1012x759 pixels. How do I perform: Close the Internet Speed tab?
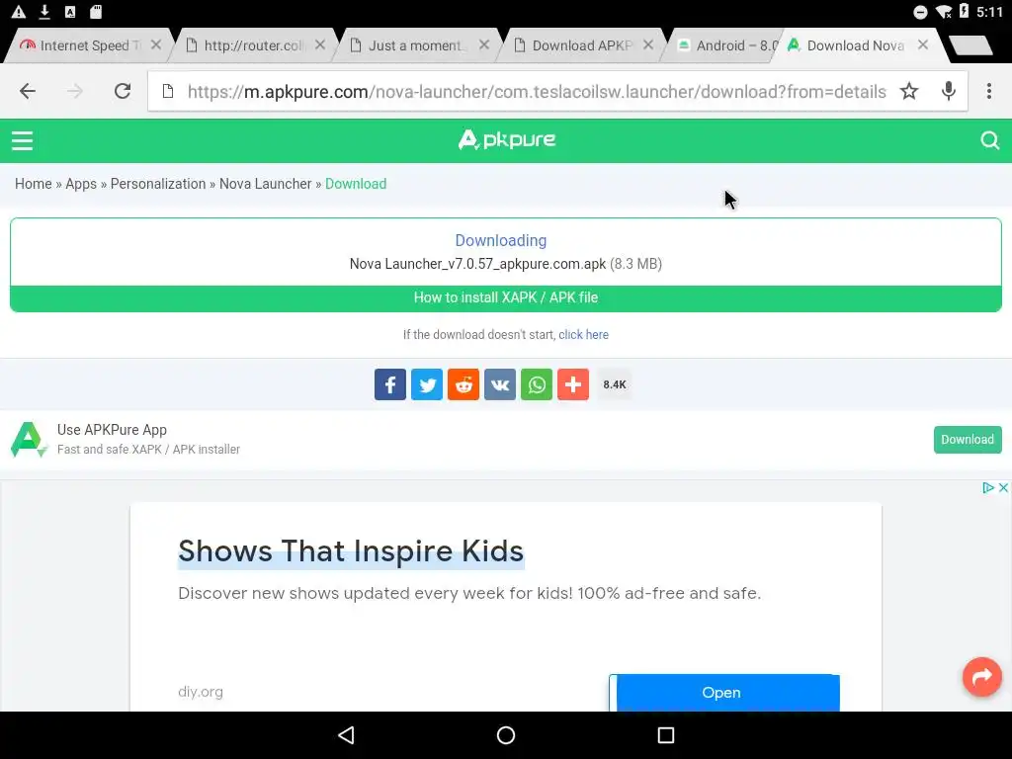(x=155, y=44)
